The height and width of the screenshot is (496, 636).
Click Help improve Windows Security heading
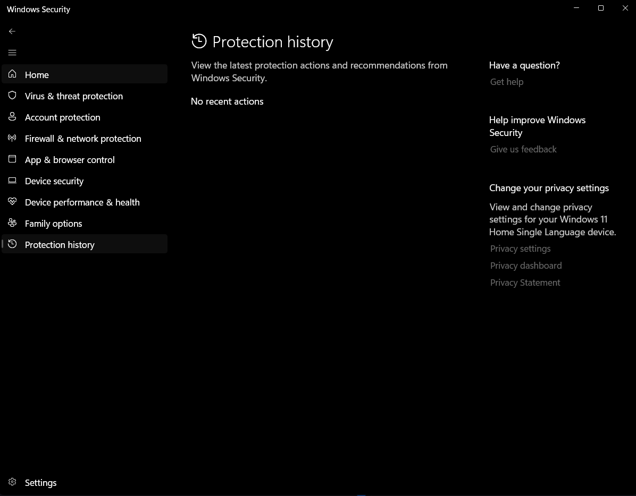[538, 126]
